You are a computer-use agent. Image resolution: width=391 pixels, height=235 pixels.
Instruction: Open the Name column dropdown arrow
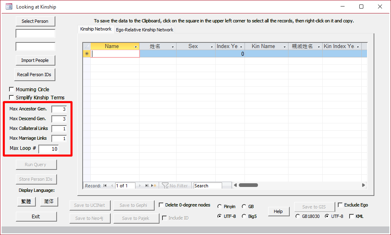click(136, 47)
